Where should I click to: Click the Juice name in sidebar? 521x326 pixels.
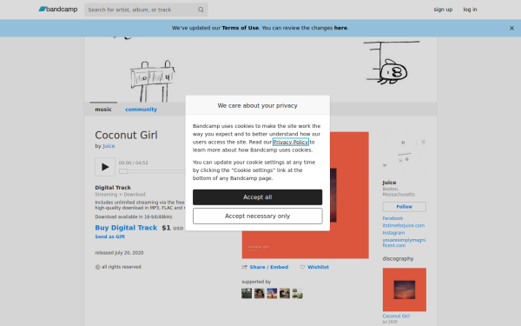(389, 183)
